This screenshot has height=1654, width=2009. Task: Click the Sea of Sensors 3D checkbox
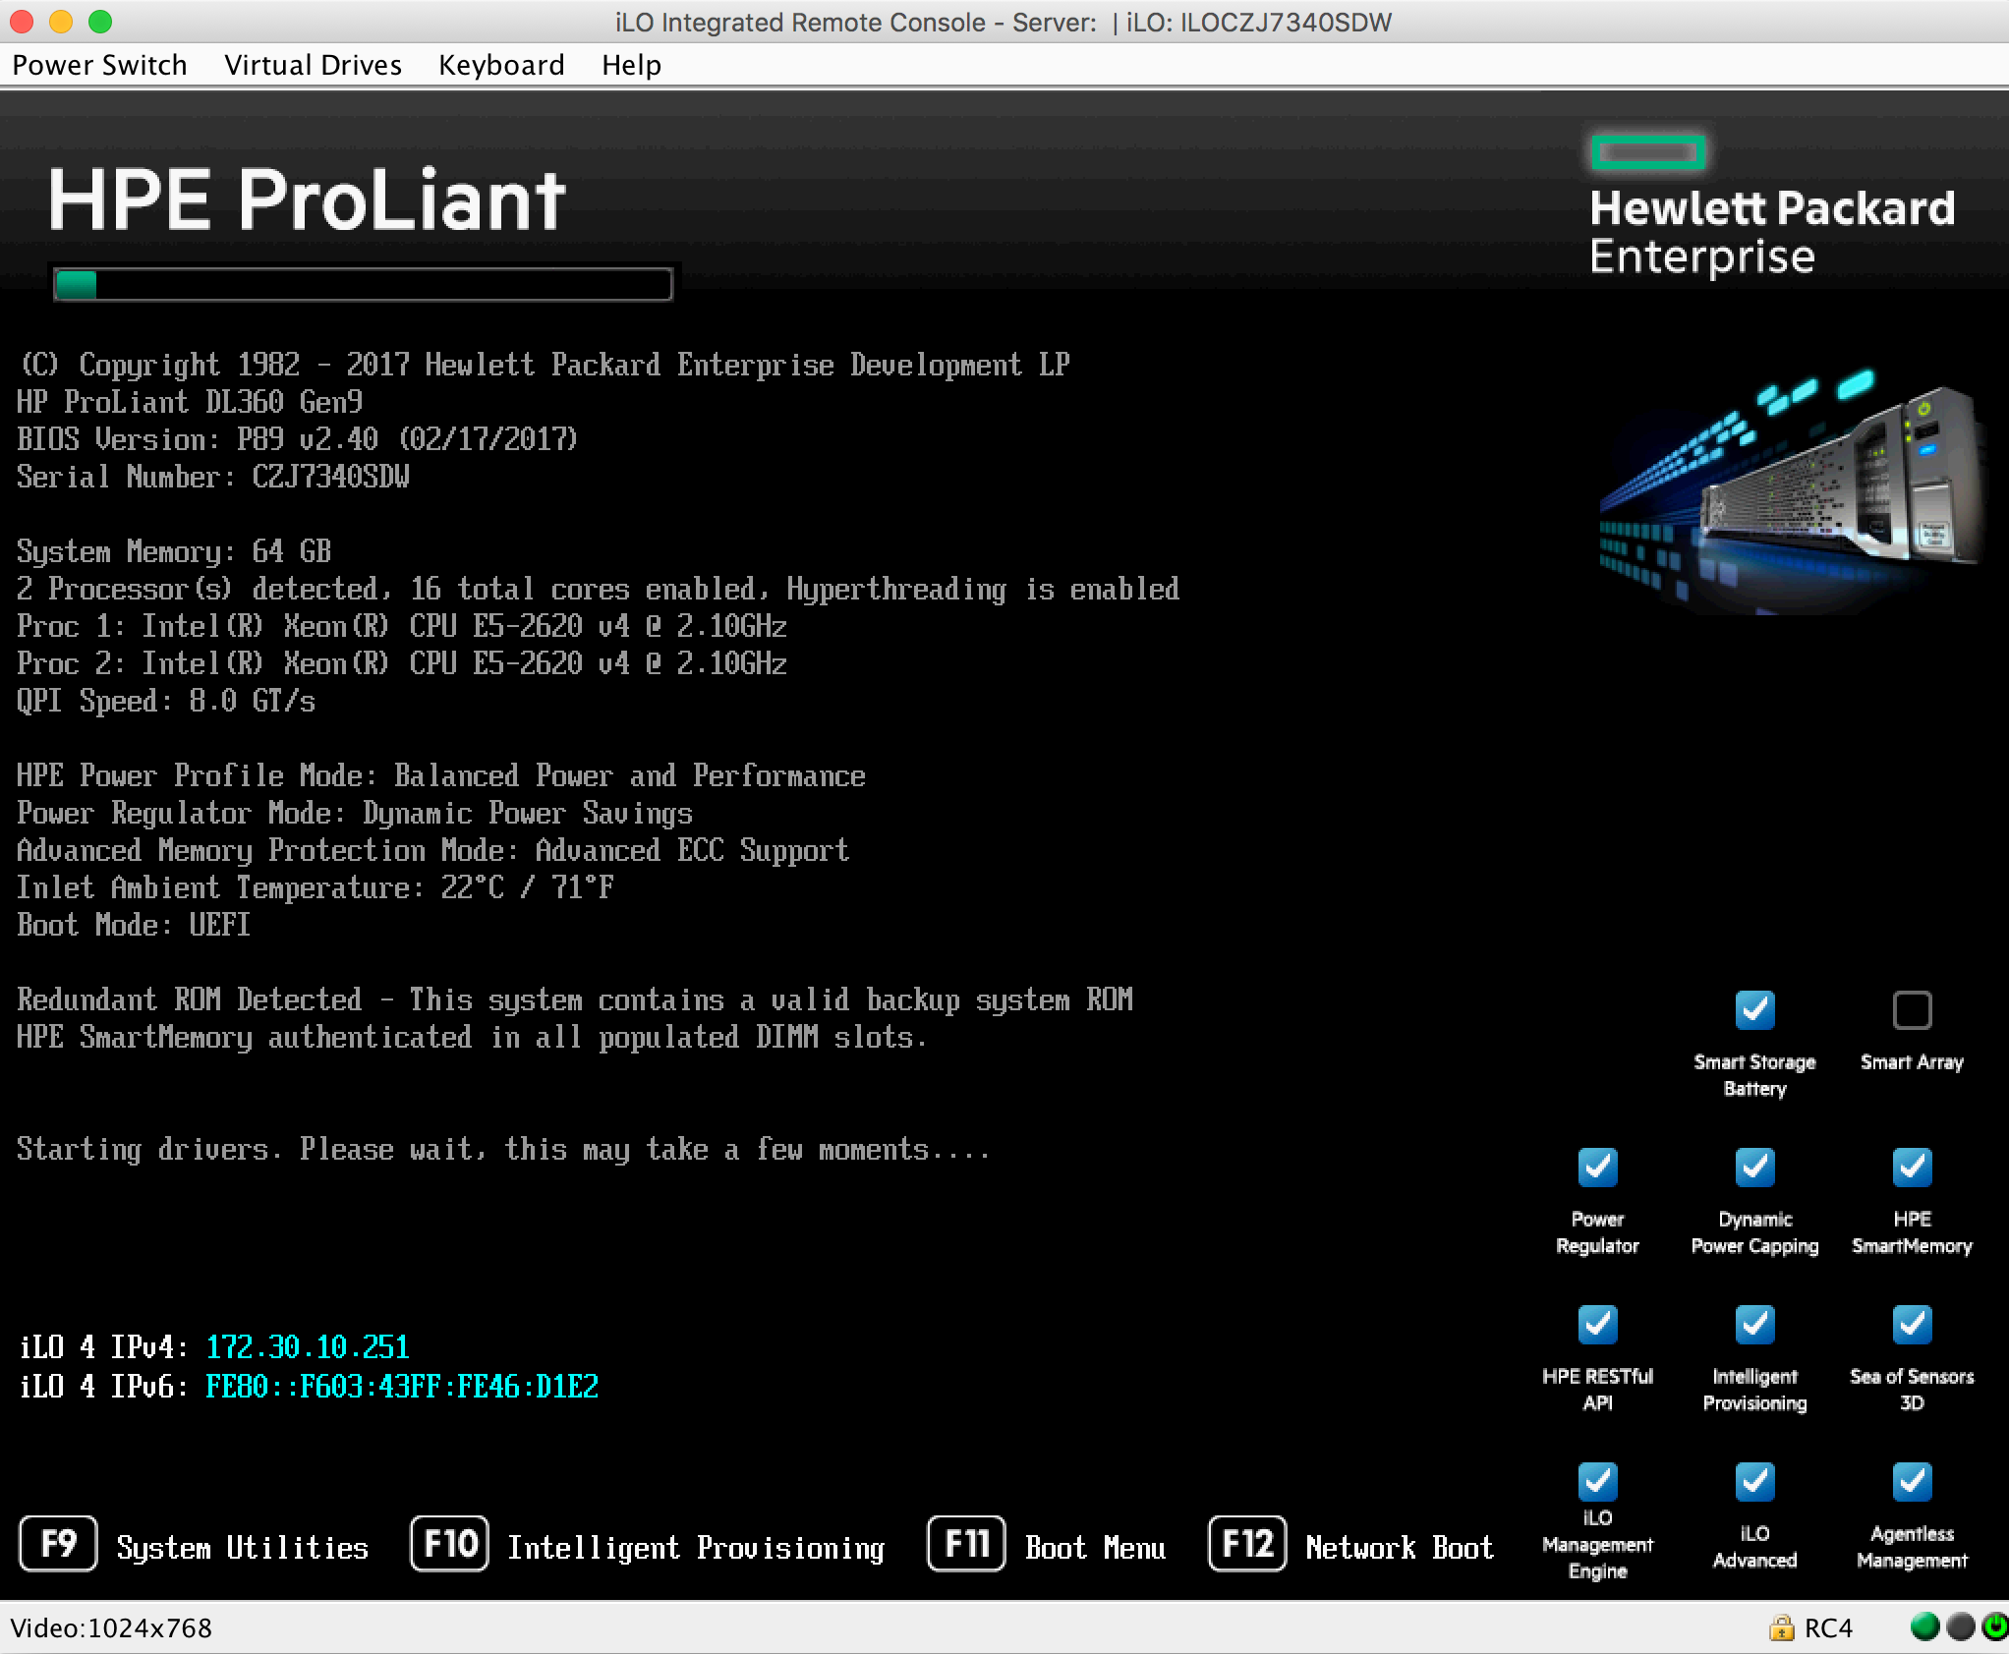1912,1324
